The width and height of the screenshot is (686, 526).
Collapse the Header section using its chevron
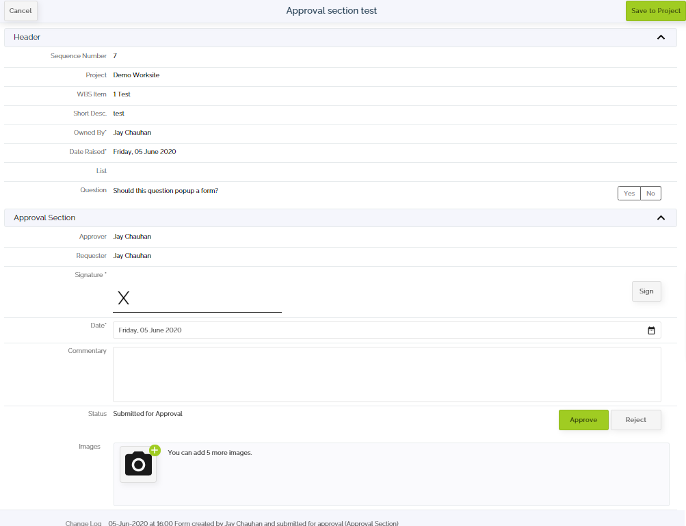pyautogui.click(x=661, y=37)
